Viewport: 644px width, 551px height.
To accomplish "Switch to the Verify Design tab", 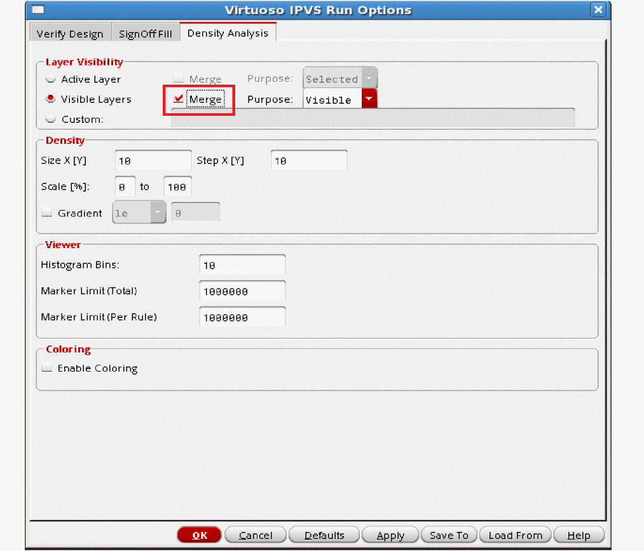I will click(x=70, y=34).
